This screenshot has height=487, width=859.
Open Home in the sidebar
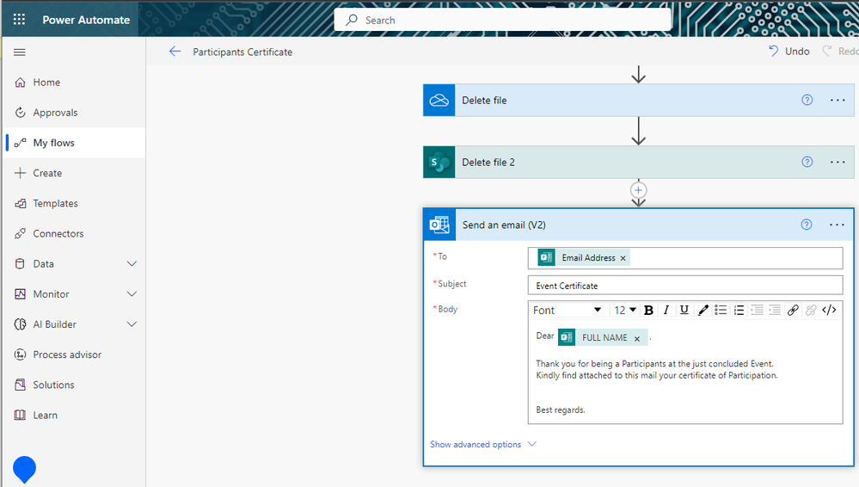click(74, 83)
